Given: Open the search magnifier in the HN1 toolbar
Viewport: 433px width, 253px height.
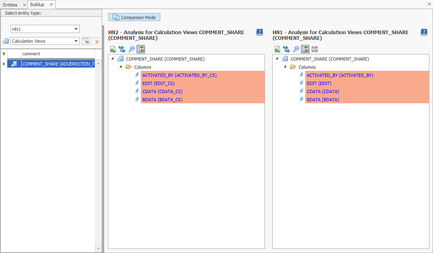Looking at the screenshot, I should click(296, 49).
